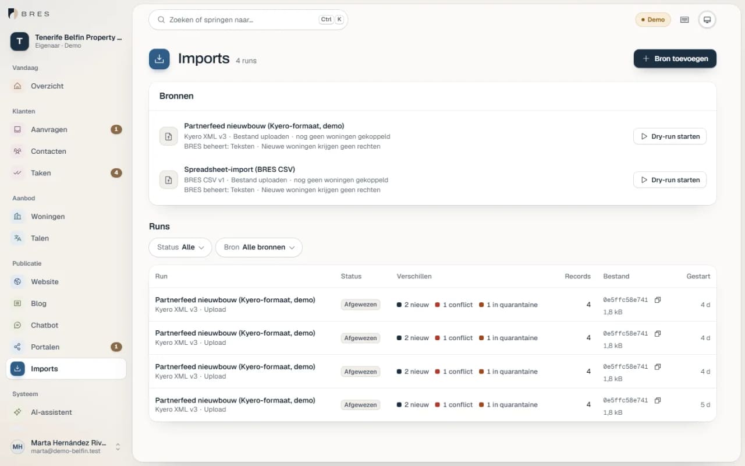Click the Zoeken of springen naar search field

(x=249, y=20)
